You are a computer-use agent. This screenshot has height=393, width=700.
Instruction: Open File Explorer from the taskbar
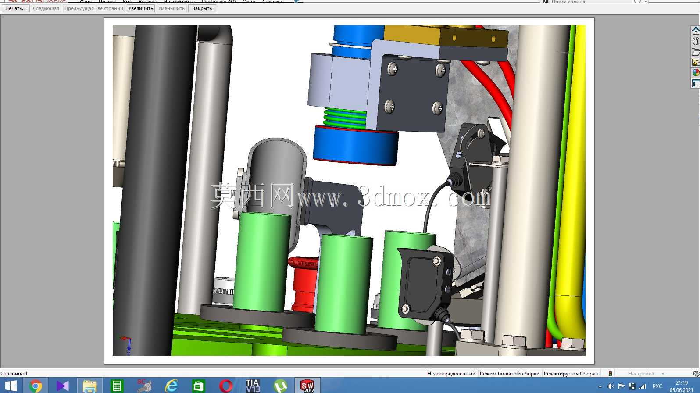tap(90, 386)
